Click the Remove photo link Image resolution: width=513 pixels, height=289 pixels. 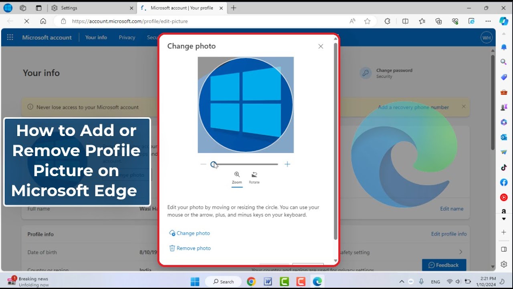(x=190, y=248)
